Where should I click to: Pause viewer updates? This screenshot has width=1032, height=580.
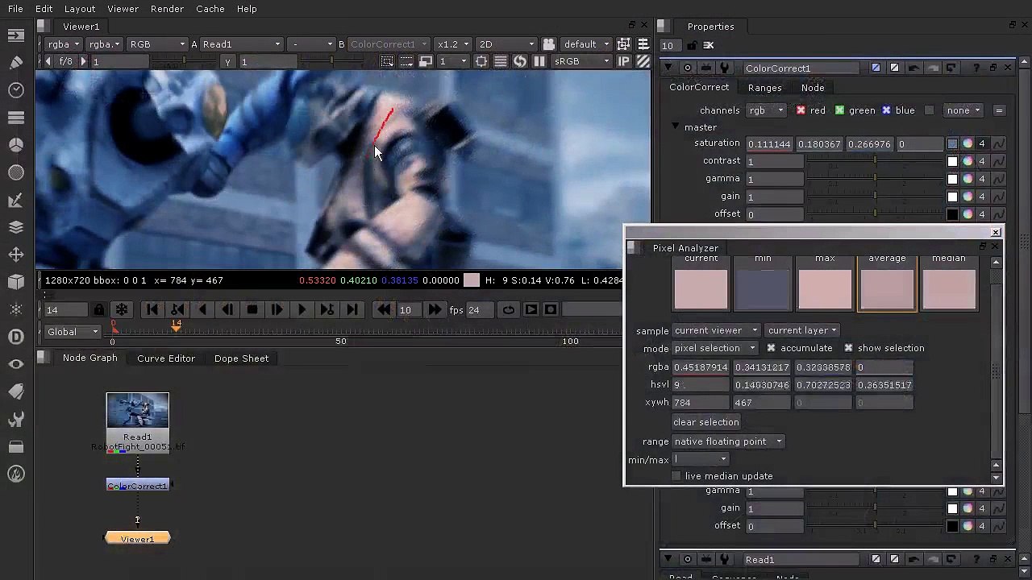click(x=539, y=61)
